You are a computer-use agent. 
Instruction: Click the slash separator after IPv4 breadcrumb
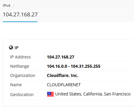(x=13, y=6)
